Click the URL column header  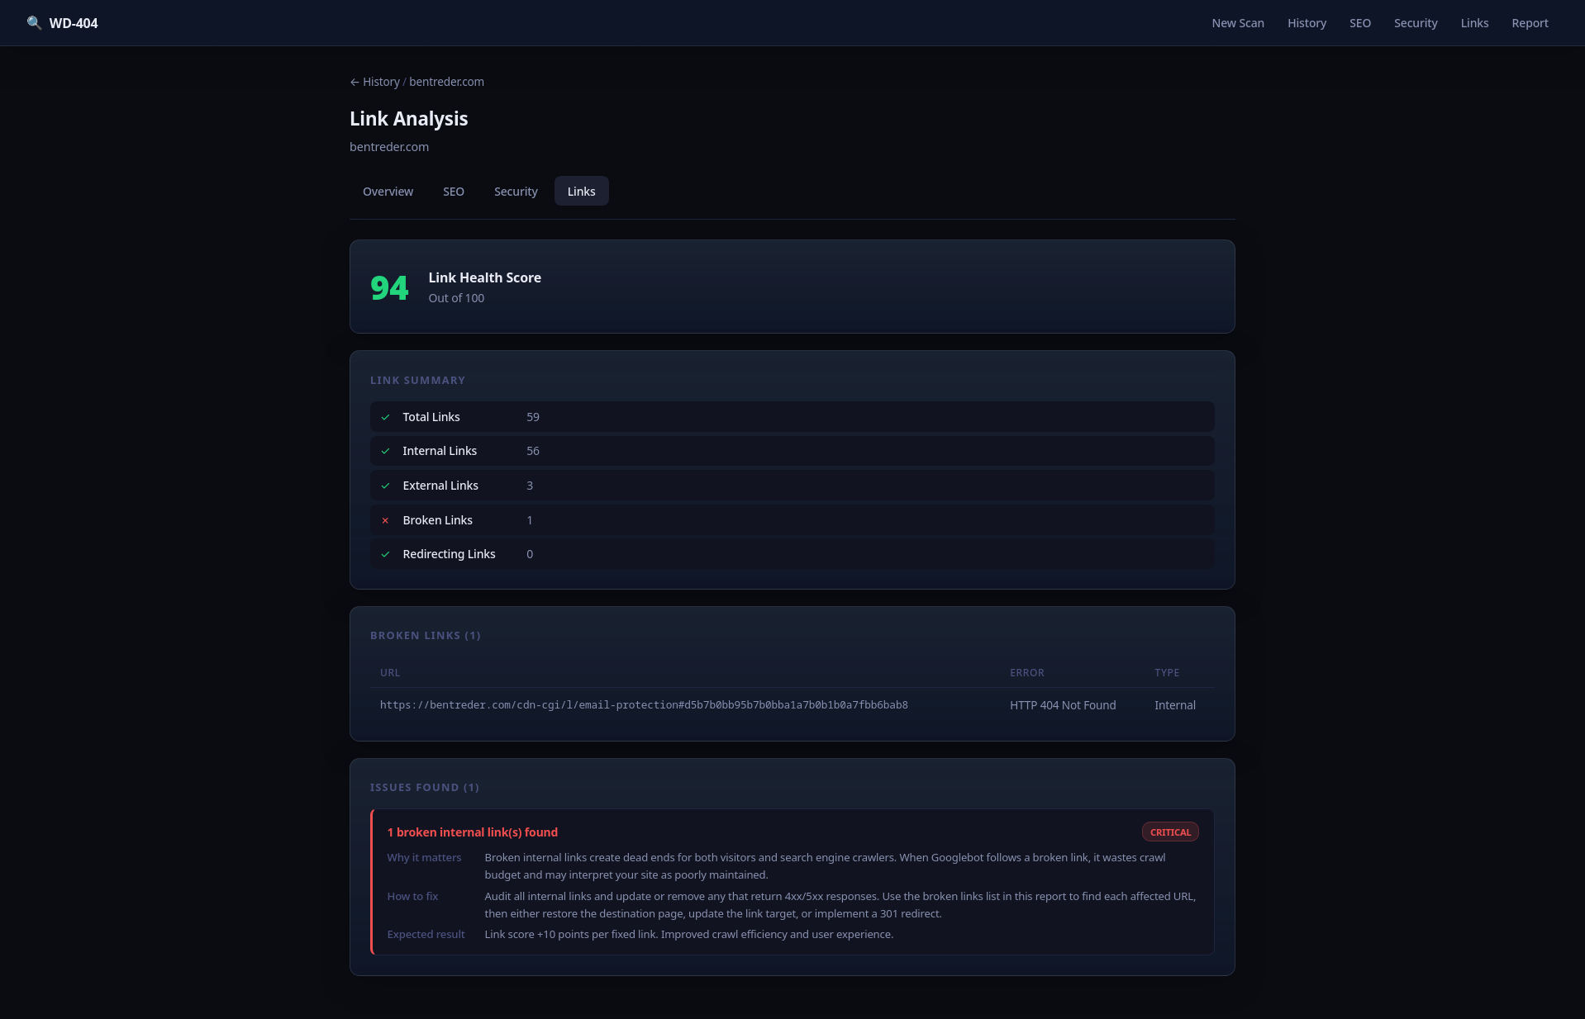point(389,673)
